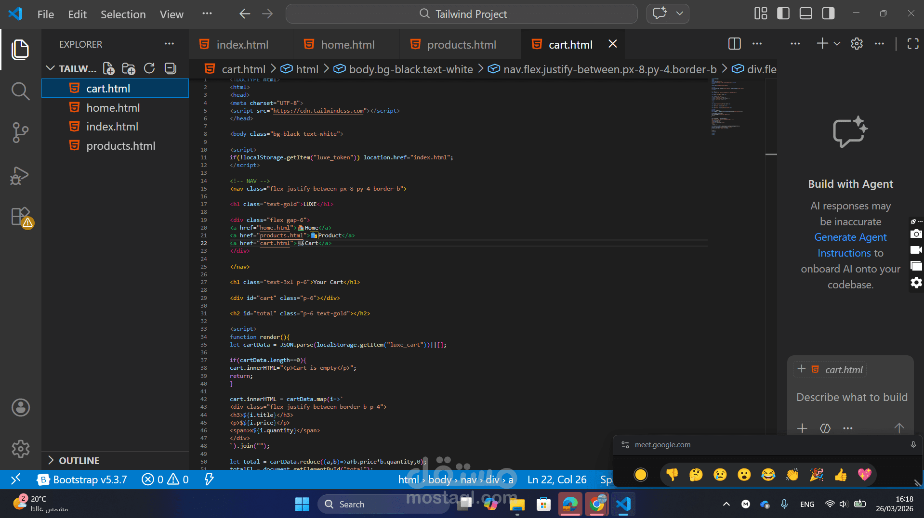Open the View menu

click(172, 14)
